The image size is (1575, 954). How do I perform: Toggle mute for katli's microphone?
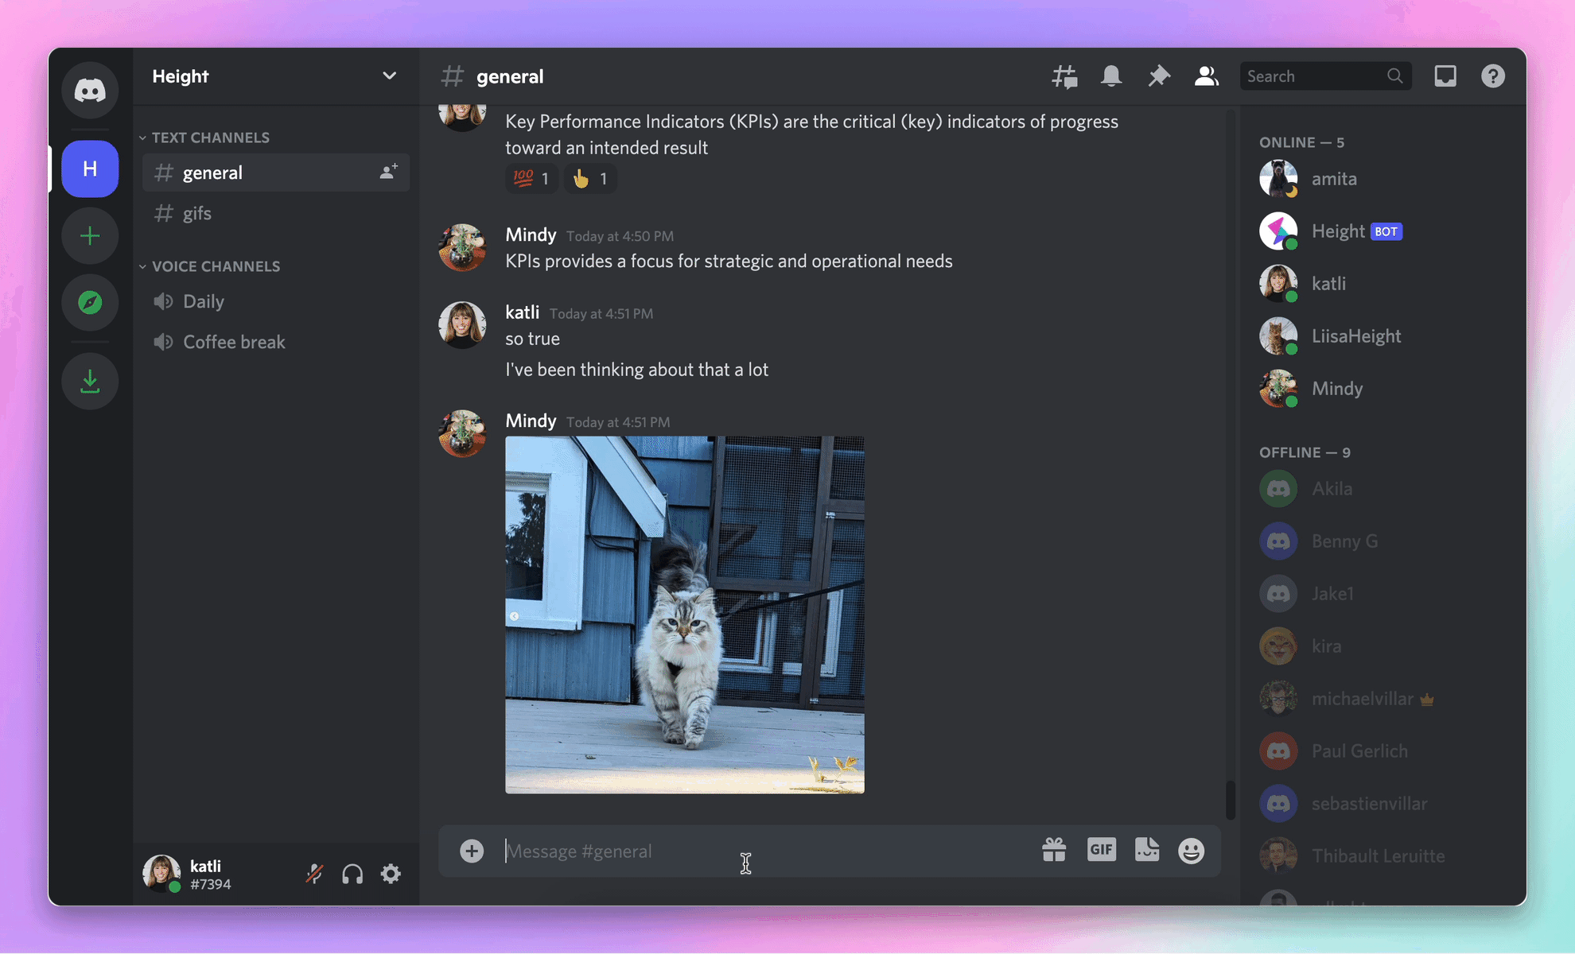315,873
